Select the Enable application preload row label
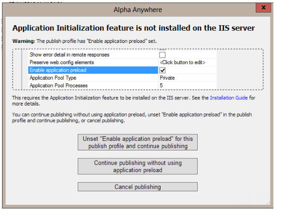 pos(93,70)
